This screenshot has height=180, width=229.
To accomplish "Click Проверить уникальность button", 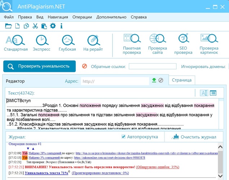I will tap(39, 66).
